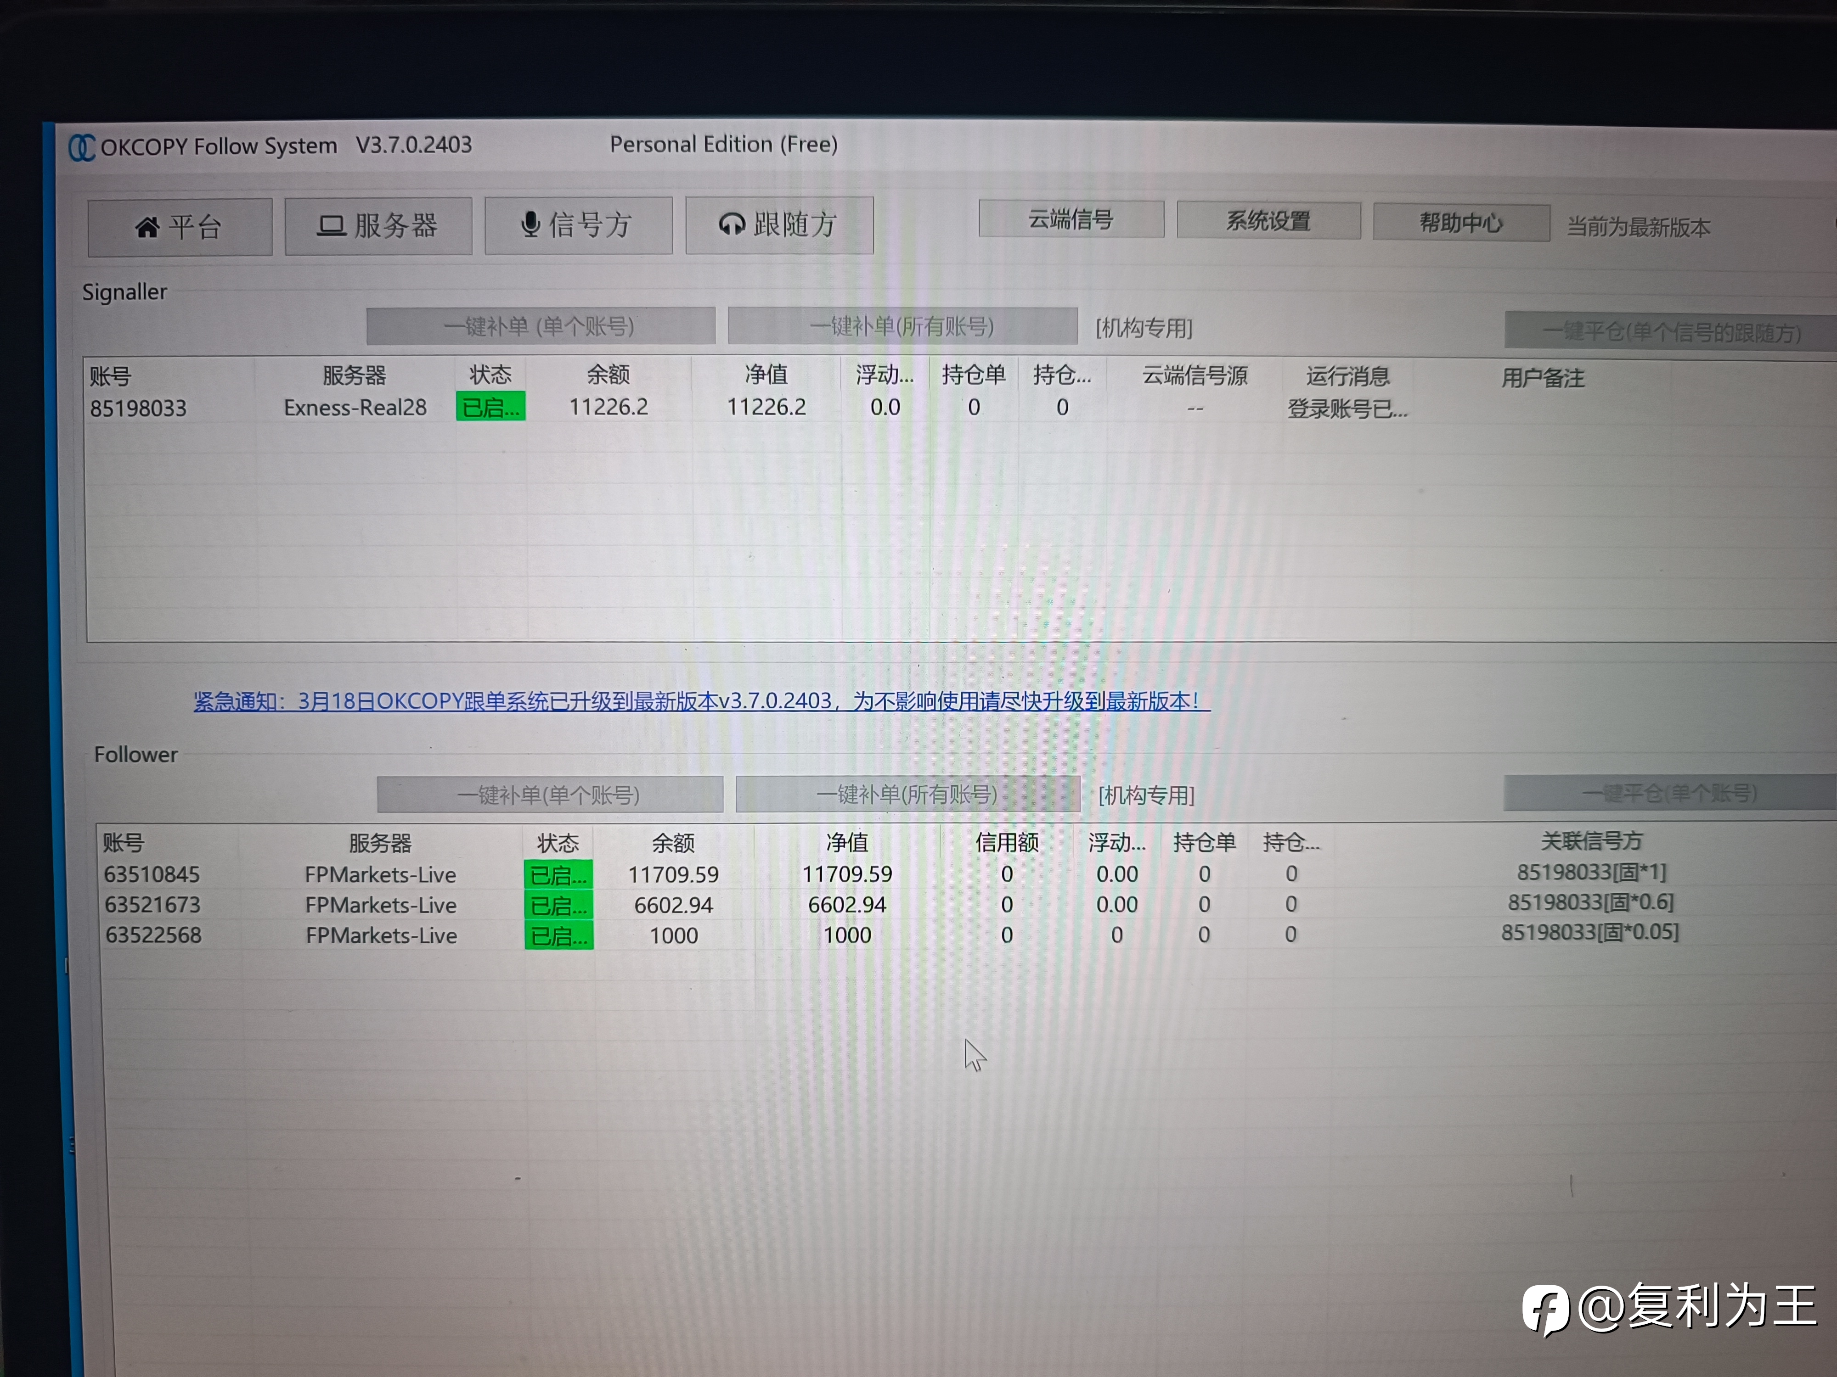Click Signaller 状态 column header

coord(490,375)
